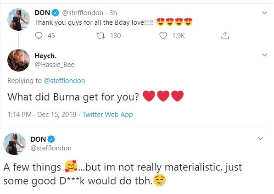Open dropdown chevron on top DON tweet
The width and height of the screenshot is (274, 194).
(264, 13)
